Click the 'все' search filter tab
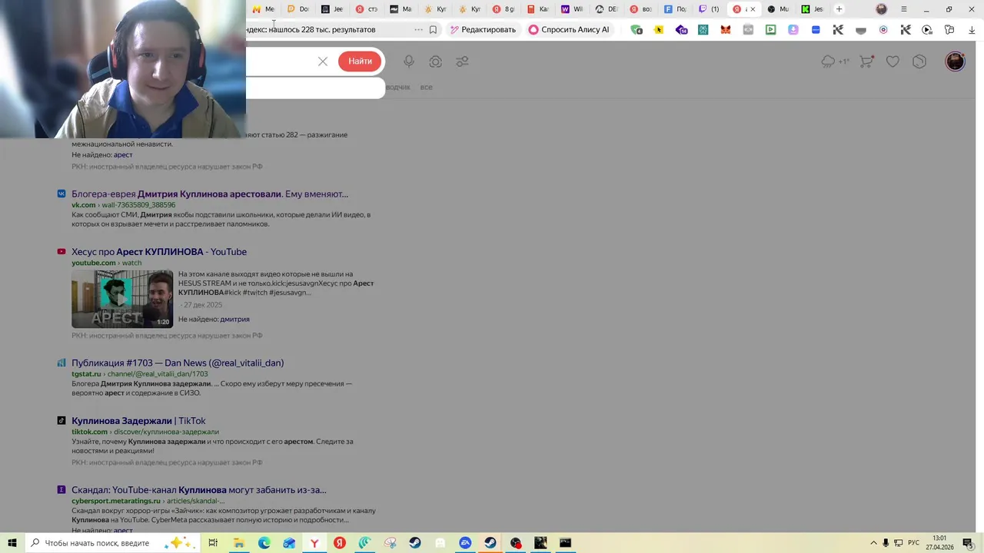This screenshot has height=553, width=984. (x=426, y=87)
